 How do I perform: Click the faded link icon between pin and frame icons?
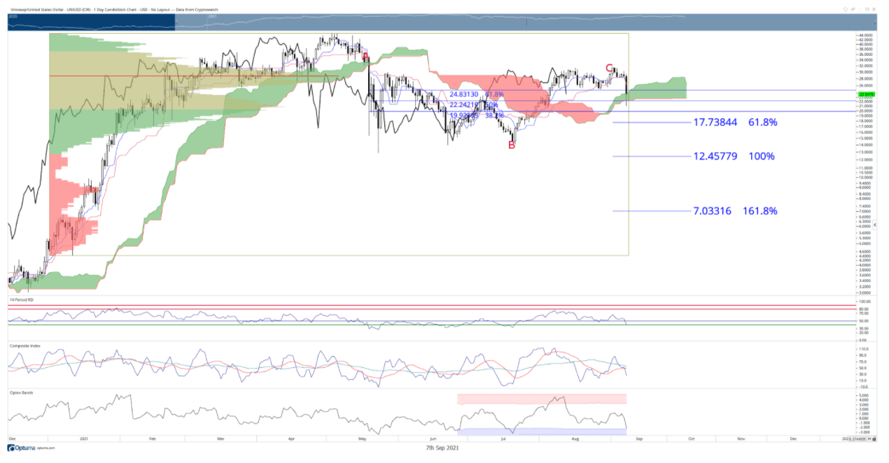[860, 9]
